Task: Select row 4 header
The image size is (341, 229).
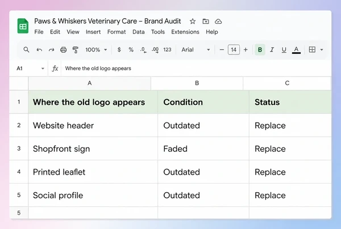Action: click(x=19, y=172)
